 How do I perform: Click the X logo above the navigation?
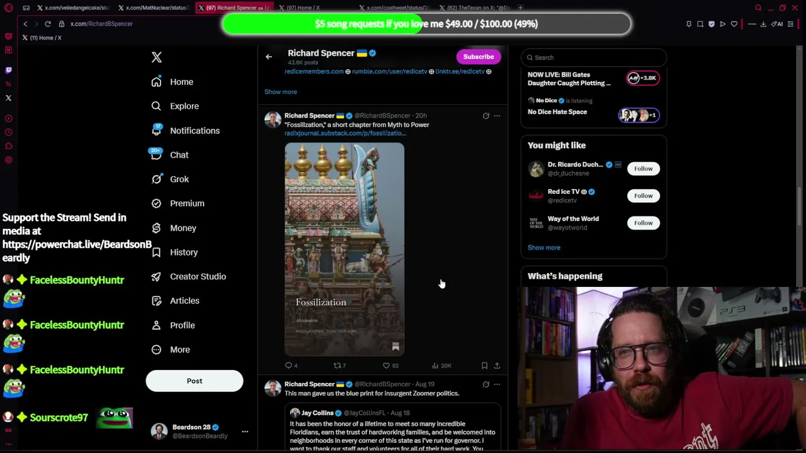[157, 57]
